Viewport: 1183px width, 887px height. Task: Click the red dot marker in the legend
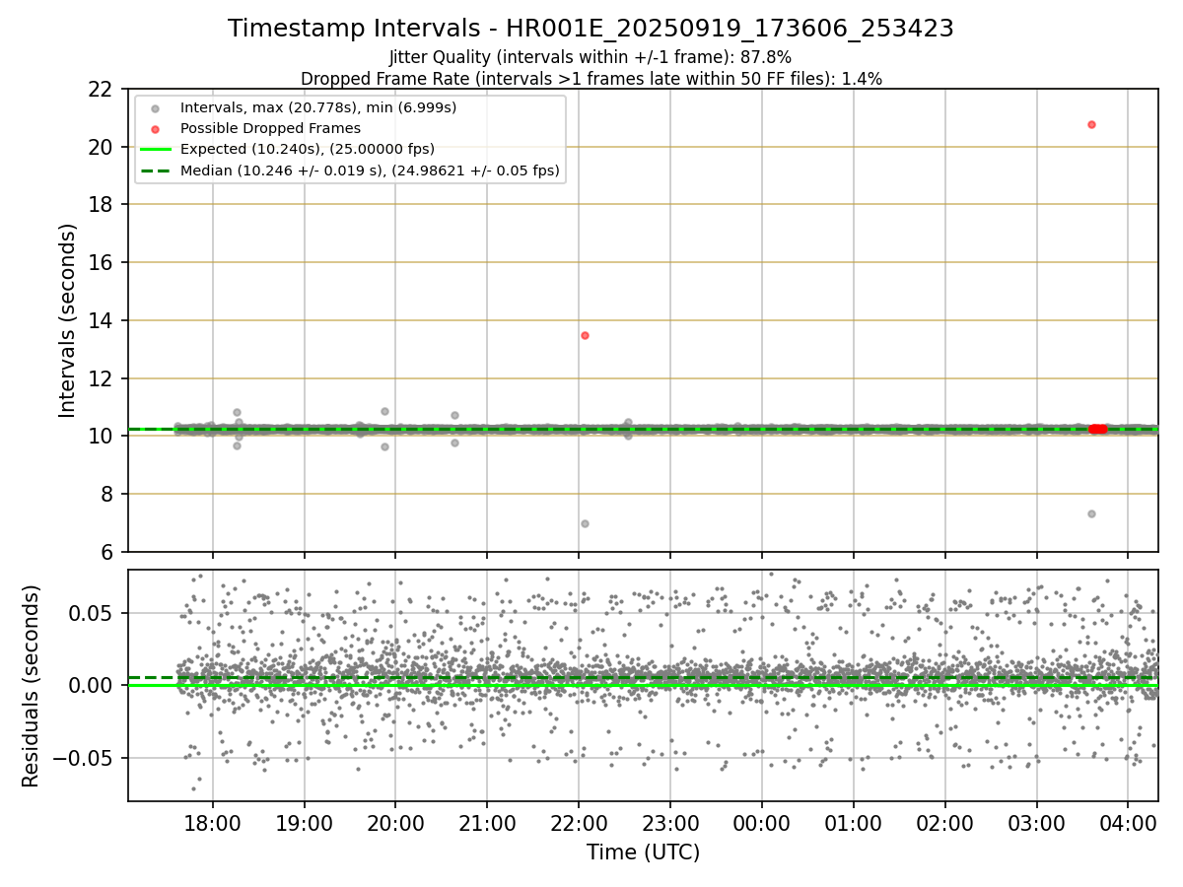155,129
